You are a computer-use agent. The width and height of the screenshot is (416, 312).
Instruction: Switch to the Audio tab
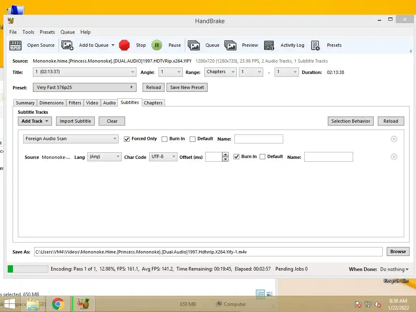pyautogui.click(x=109, y=103)
